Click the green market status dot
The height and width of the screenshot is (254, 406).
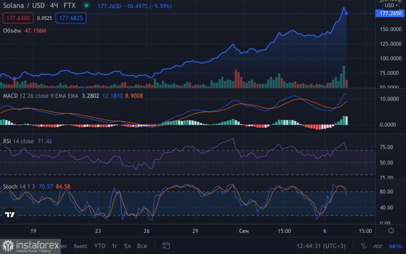tap(87, 6)
